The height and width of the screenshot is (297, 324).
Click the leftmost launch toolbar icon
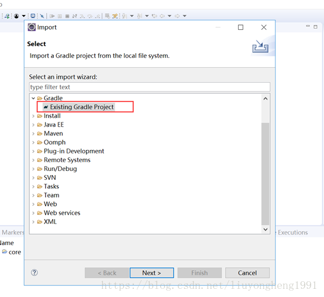pos(7,16)
